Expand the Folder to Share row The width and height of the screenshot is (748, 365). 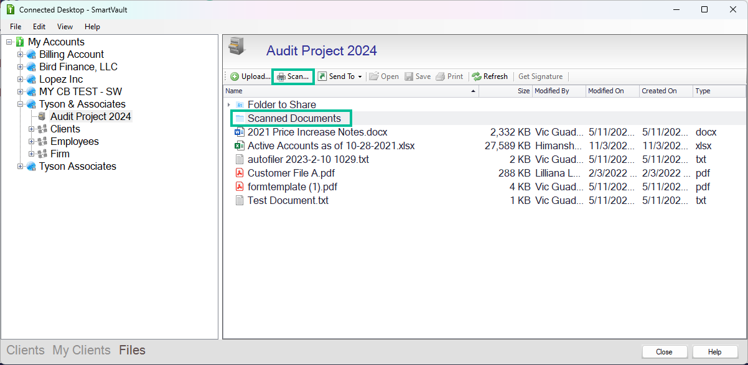[x=229, y=104]
